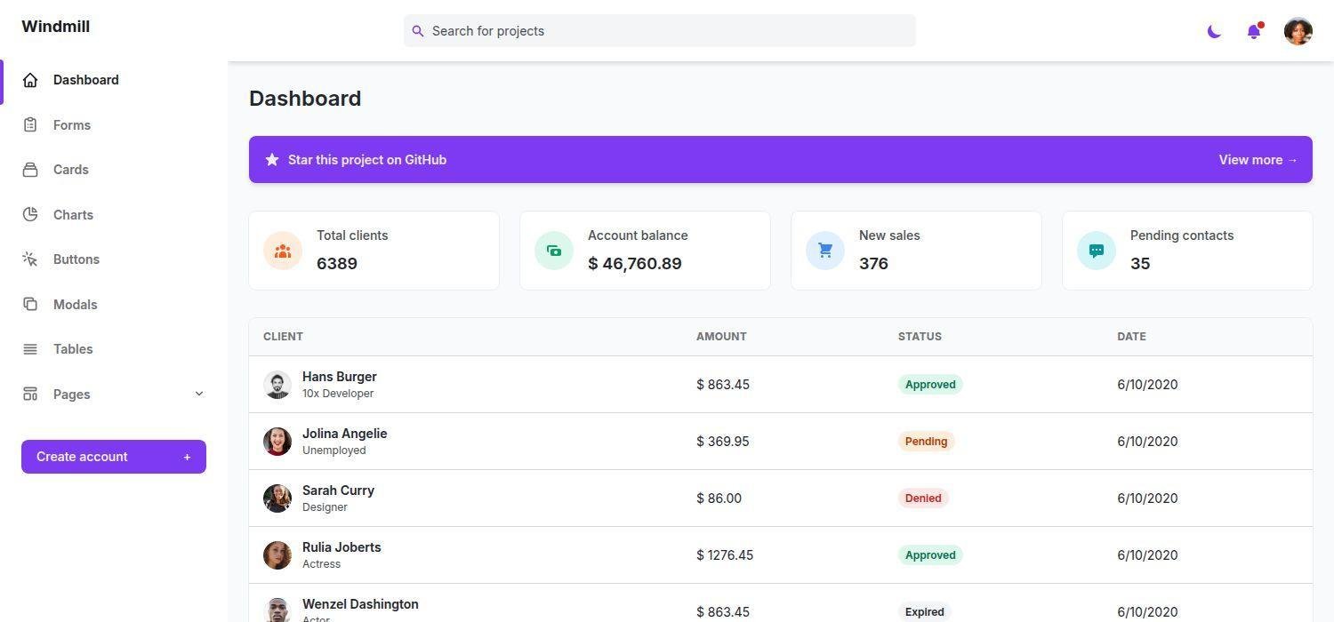Click the Modals icon in sidebar

(30, 305)
